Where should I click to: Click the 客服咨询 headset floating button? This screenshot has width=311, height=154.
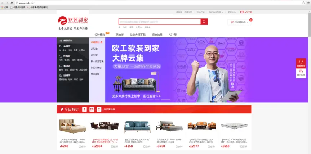(301, 63)
